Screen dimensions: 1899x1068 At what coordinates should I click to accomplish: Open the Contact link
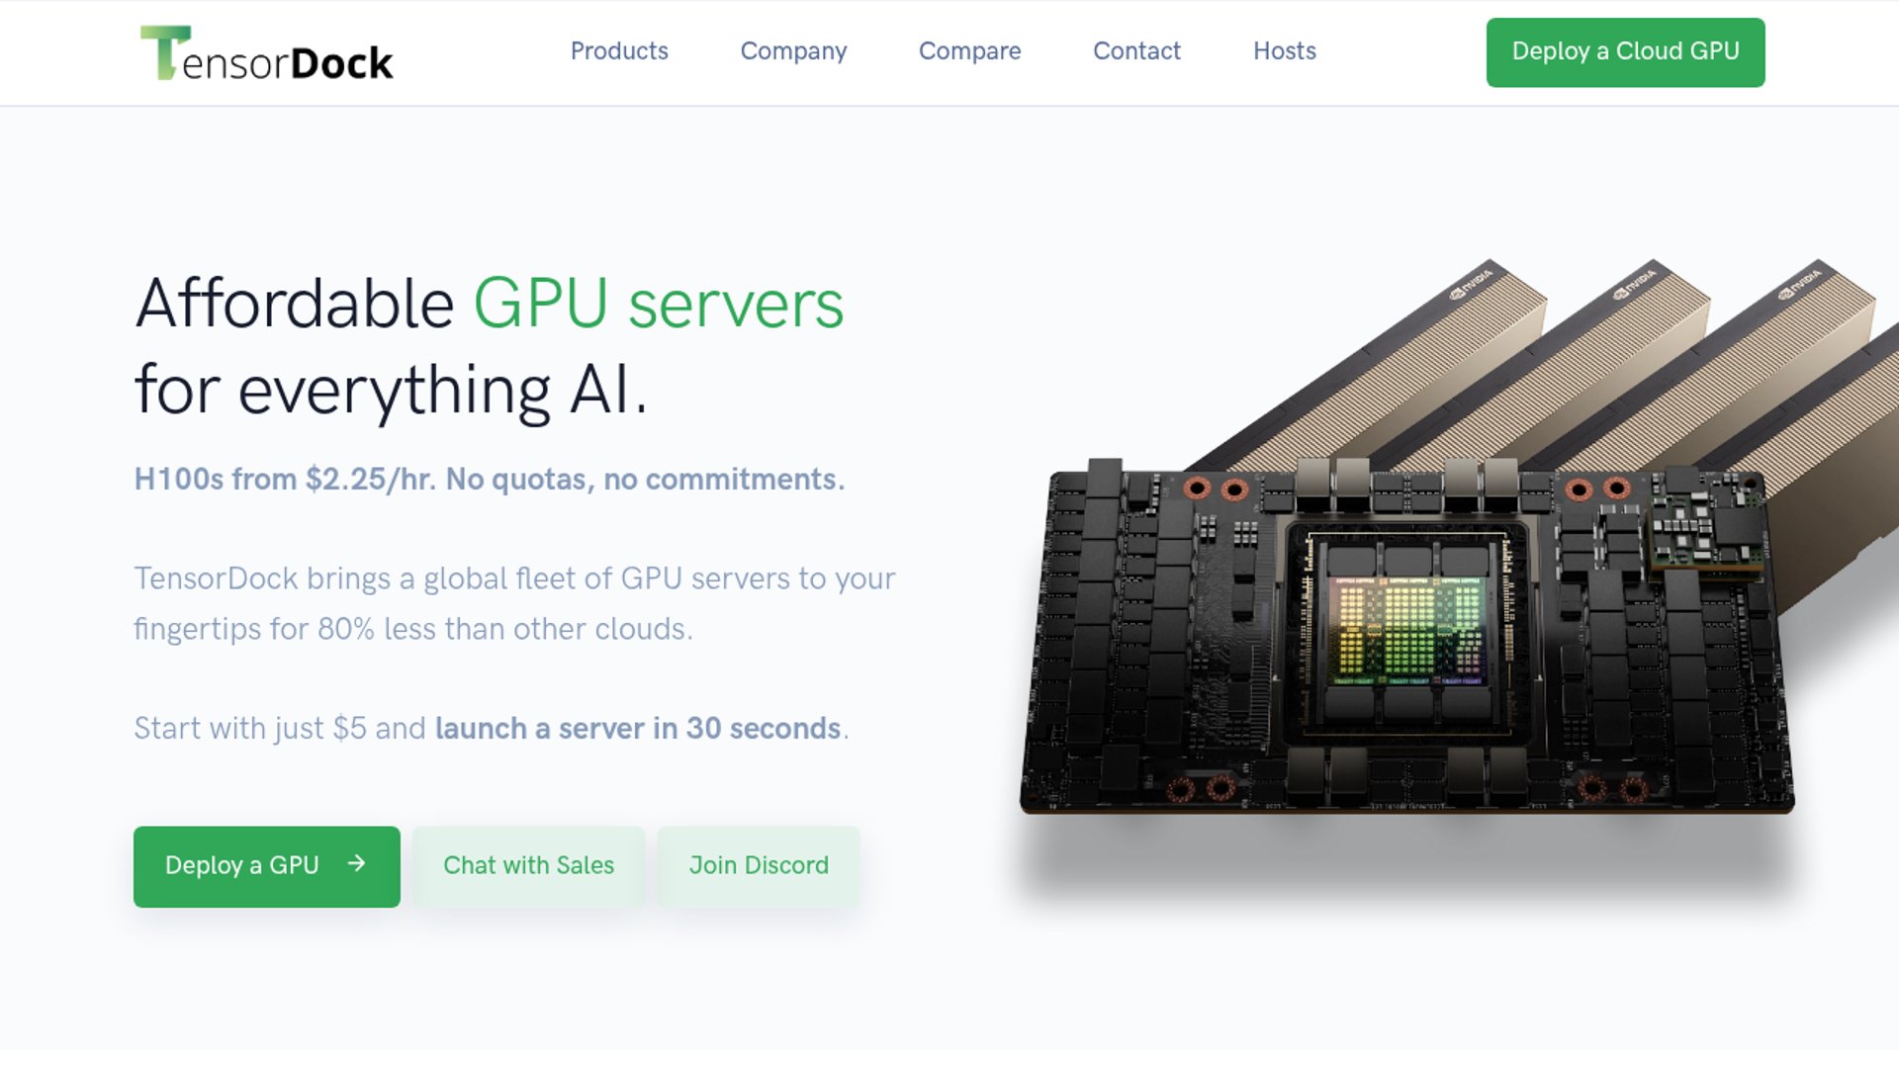click(1136, 51)
